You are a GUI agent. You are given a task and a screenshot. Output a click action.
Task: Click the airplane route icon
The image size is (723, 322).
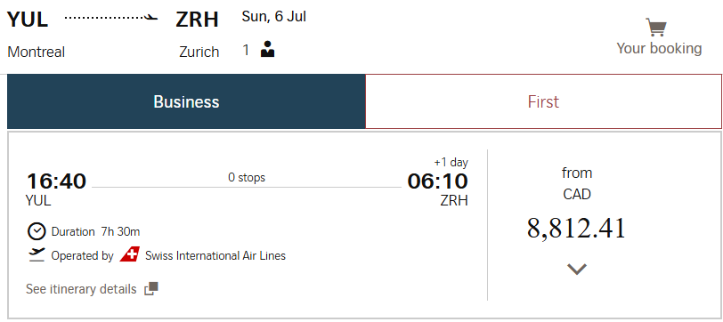(x=111, y=18)
